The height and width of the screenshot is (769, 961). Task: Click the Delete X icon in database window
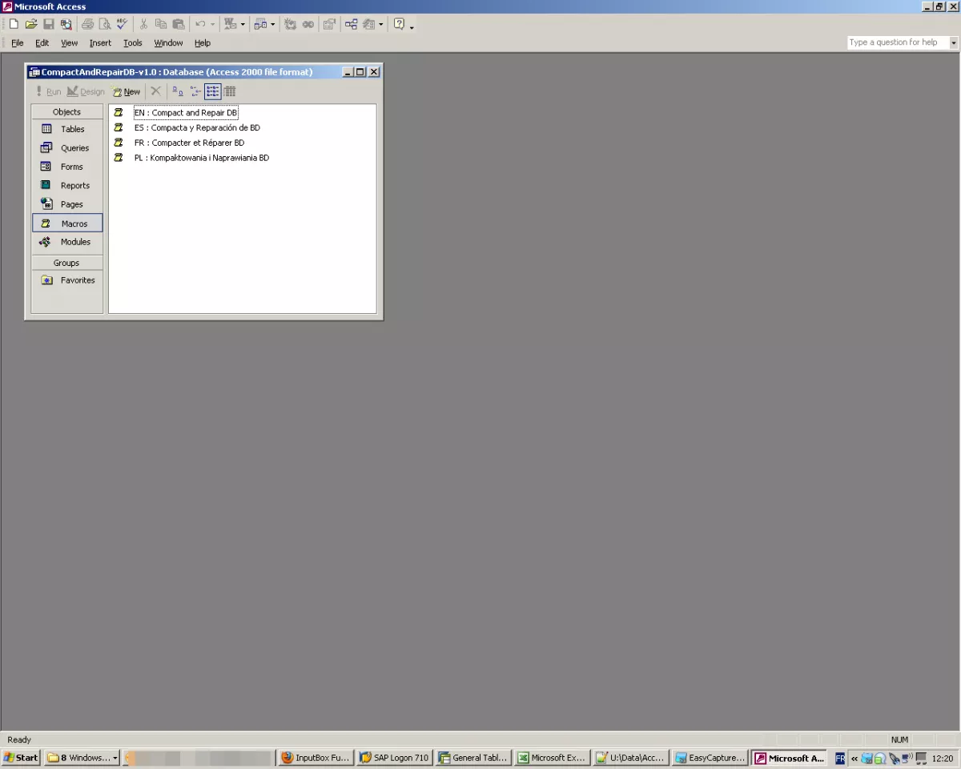click(x=155, y=91)
